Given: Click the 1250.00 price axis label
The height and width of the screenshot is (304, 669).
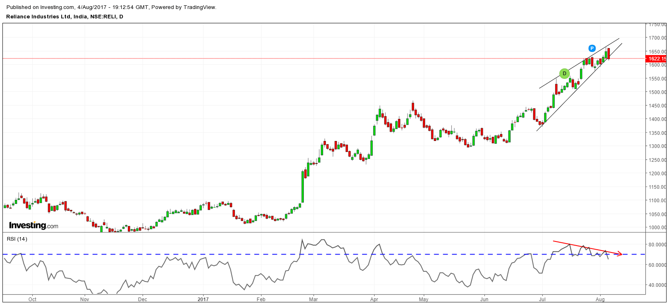Looking at the screenshot, I should tap(658, 160).
